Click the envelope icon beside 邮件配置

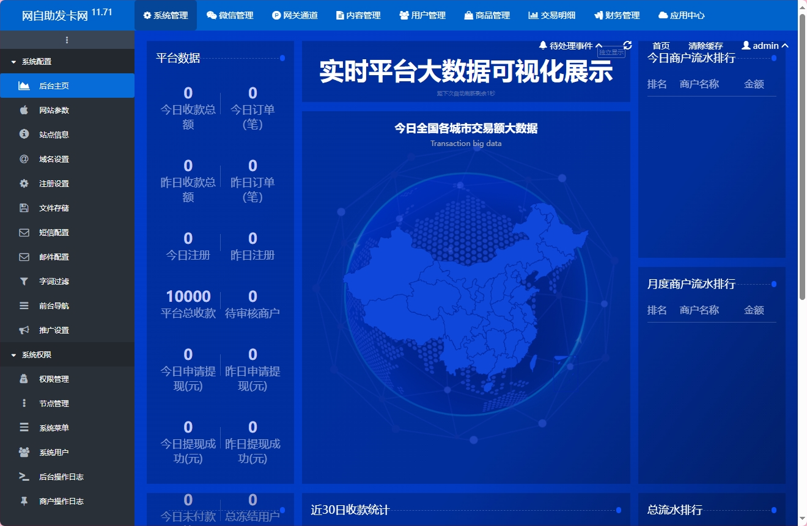(x=24, y=257)
